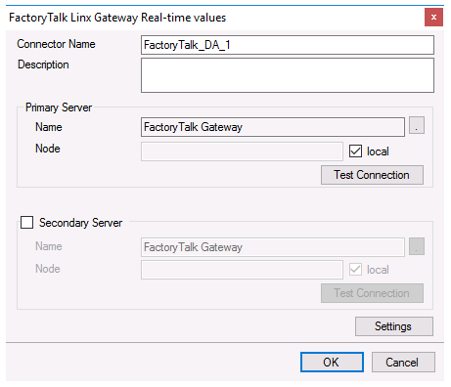Click the Secondary Server Test Connection button
This screenshot has height=387, width=451.
click(372, 293)
